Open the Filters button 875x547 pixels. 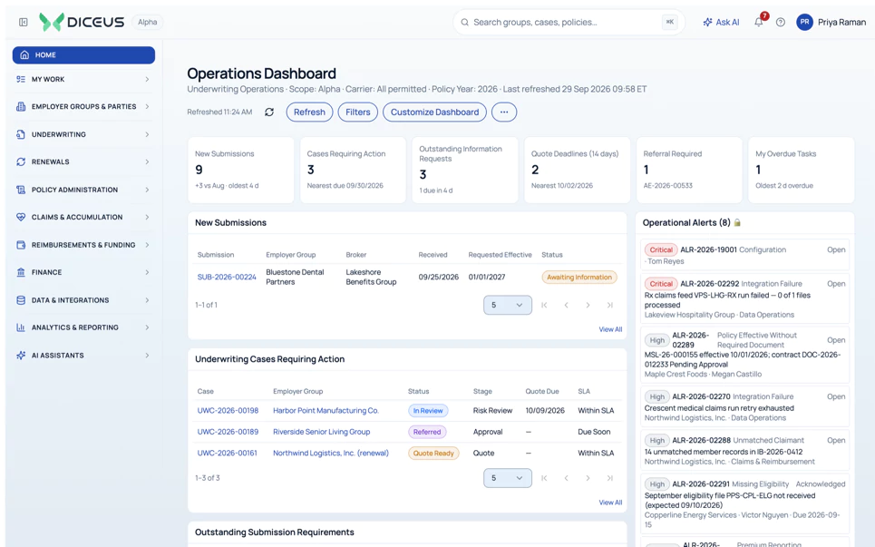tap(357, 112)
